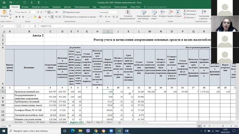Increase the cell indent

(x=60, y=17)
